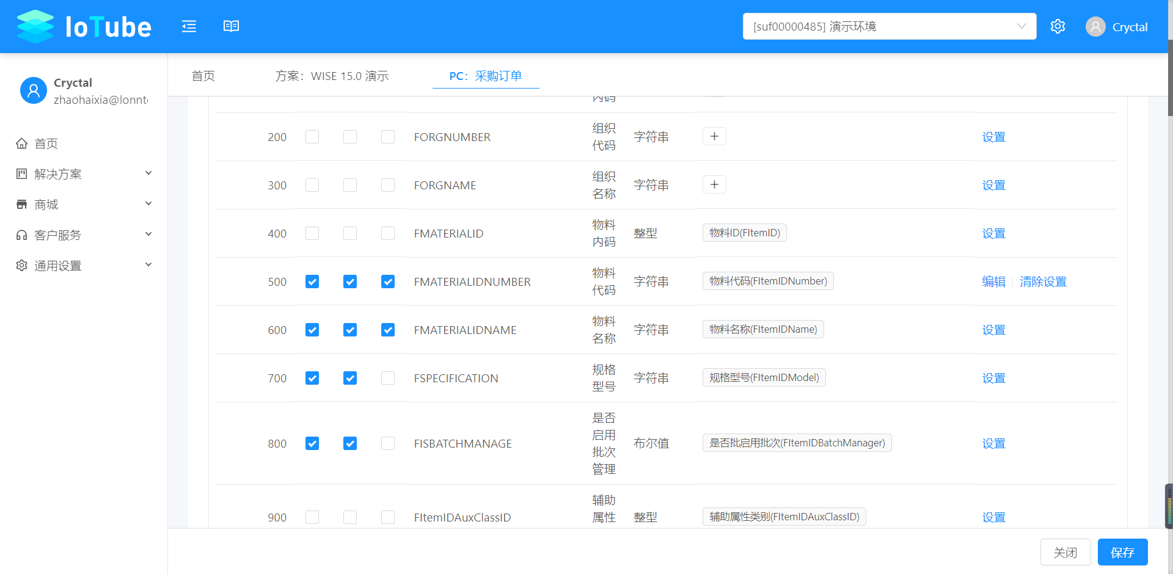
Task: Check the first checkbox in FMATERIALID row
Action: tap(312, 233)
